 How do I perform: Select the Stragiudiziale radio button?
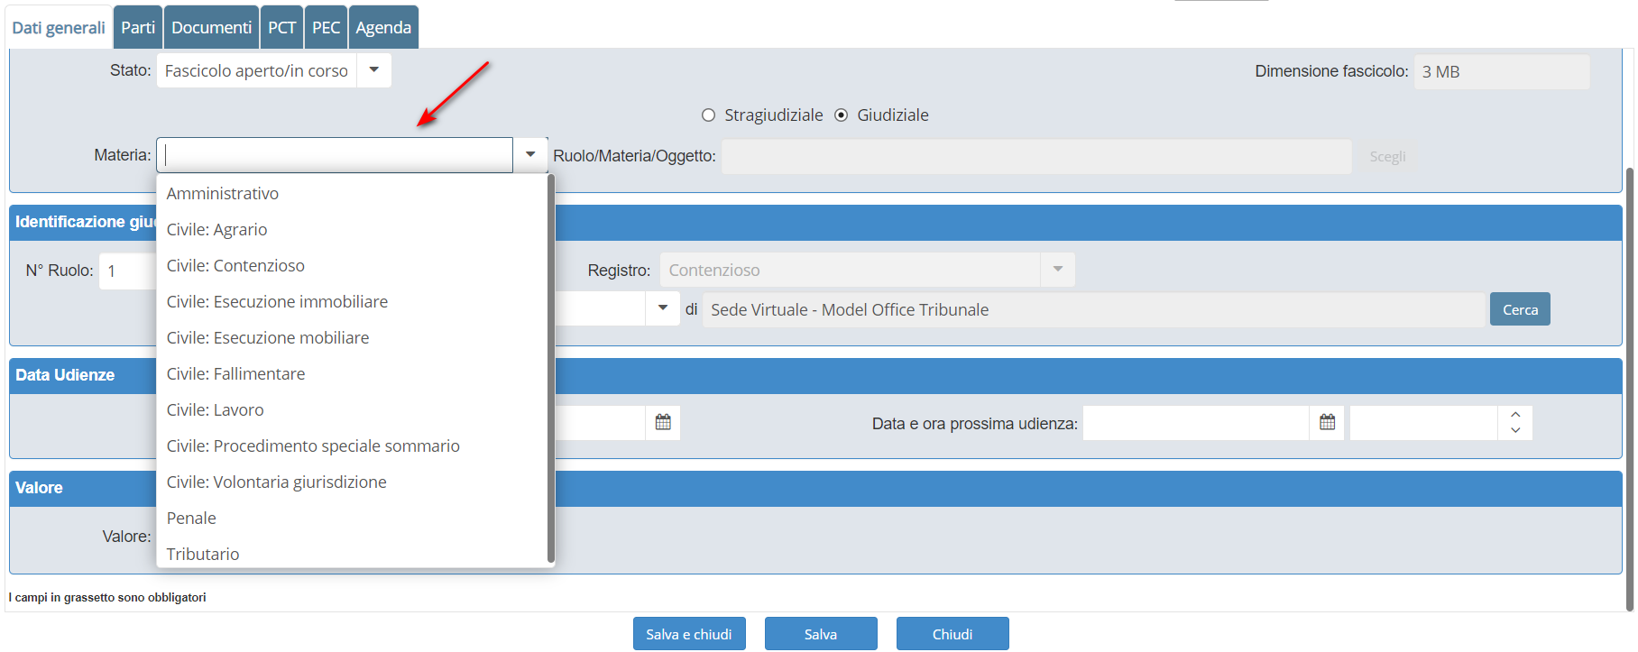(x=709, y=115)
